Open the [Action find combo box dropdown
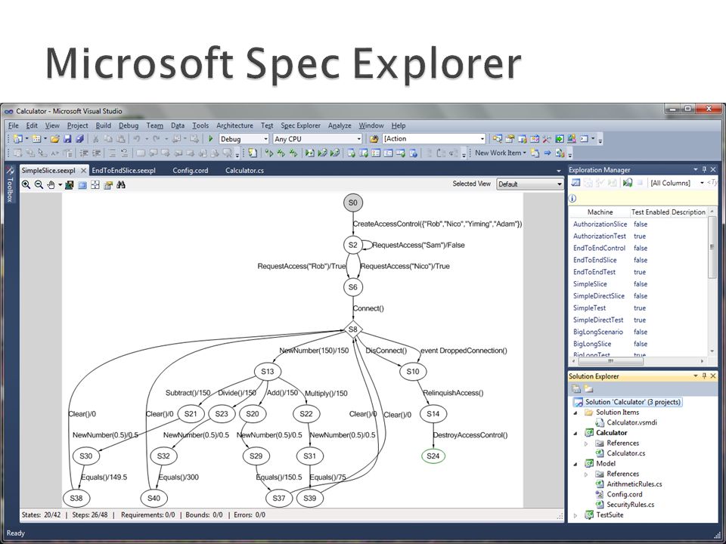Viewport: 726px width, 544px height. coord(482,139)
